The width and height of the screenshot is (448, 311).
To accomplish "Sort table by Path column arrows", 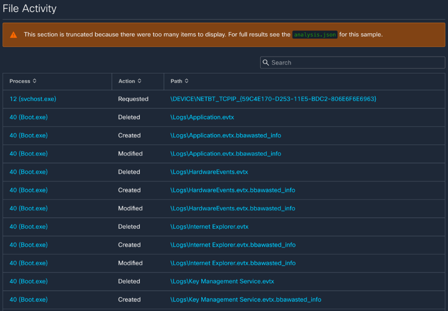I will [x=187, y=81].
